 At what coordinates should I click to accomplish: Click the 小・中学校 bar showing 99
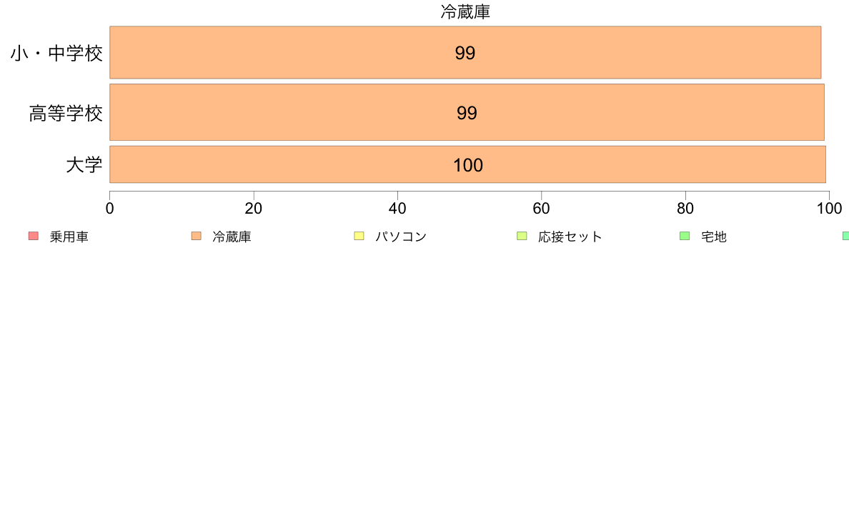pos(466,53)
